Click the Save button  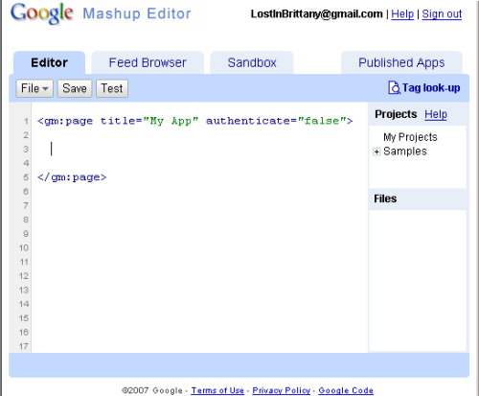(x=75, y=88)
